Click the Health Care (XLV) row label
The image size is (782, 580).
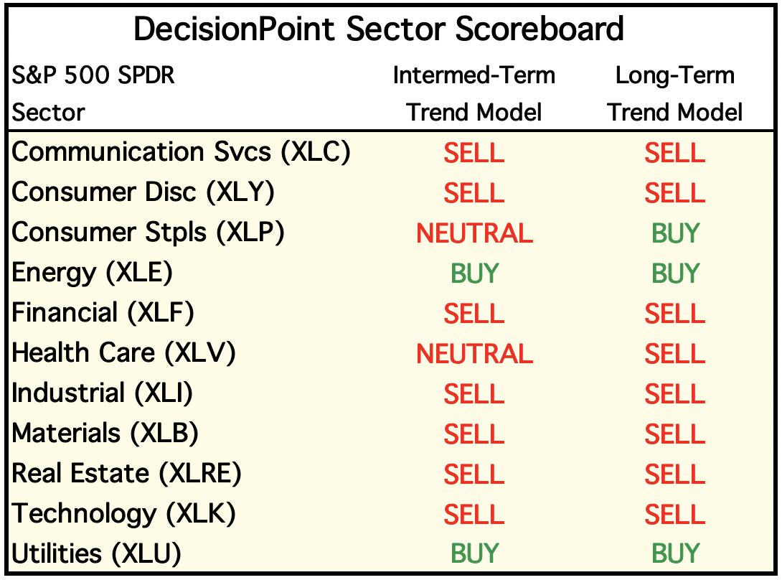123,353
